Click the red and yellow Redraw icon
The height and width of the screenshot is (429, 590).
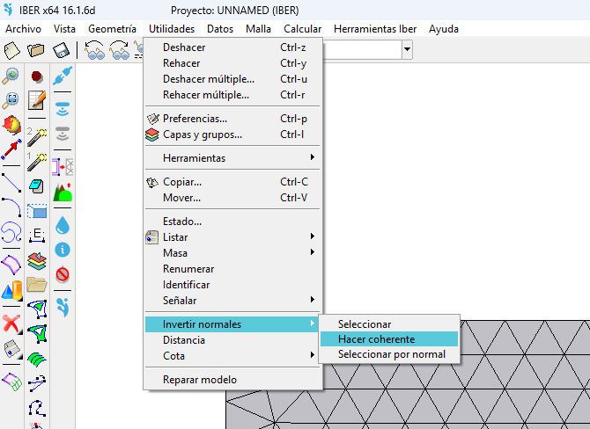point(11,125)
